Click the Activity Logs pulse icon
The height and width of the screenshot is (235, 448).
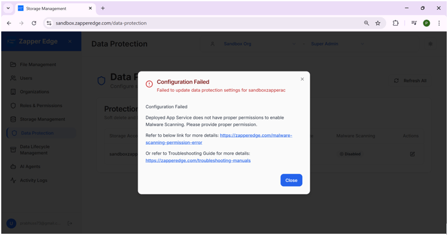click(13, 180)
